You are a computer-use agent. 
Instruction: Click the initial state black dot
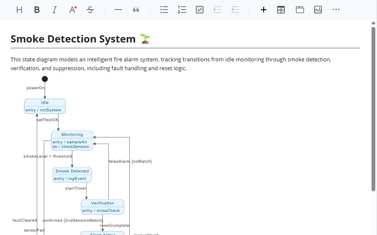tap(45, 79)
